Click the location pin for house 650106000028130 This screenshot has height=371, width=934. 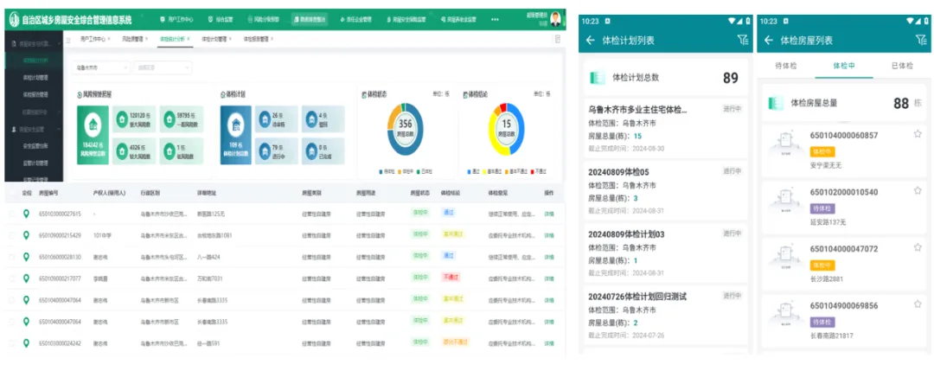[x=26, y=257]
